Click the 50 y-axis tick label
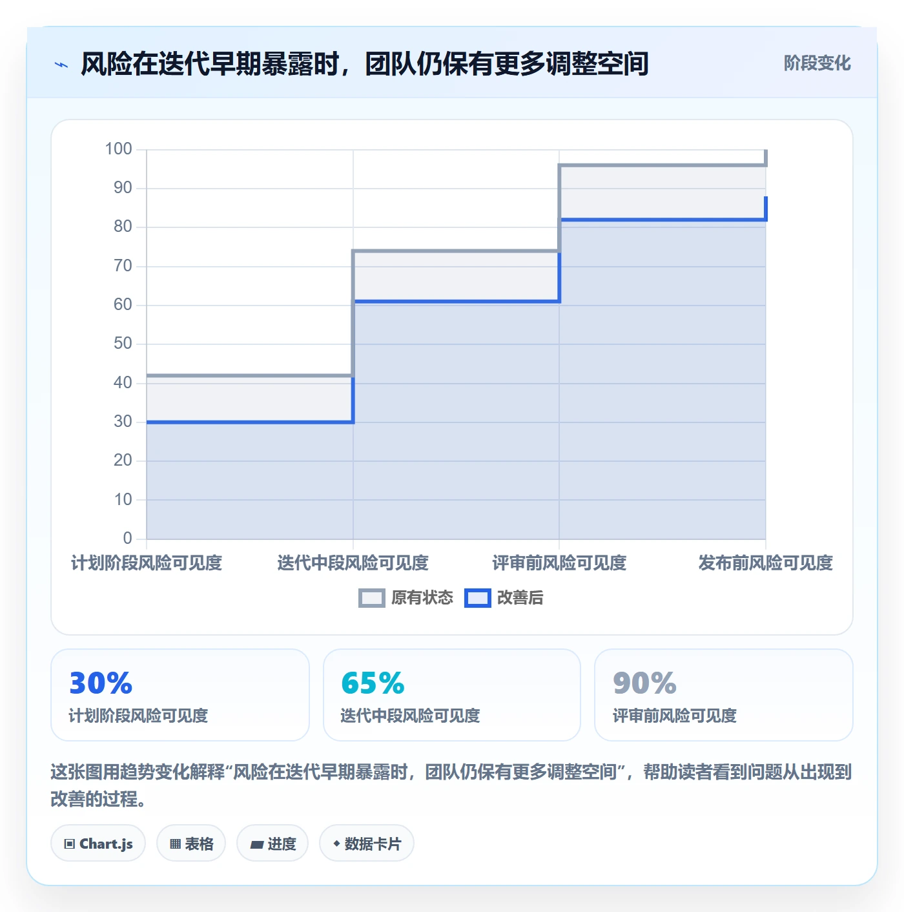Image resolution: width=904 pixels, height=912 pixels. coord(123,344)
